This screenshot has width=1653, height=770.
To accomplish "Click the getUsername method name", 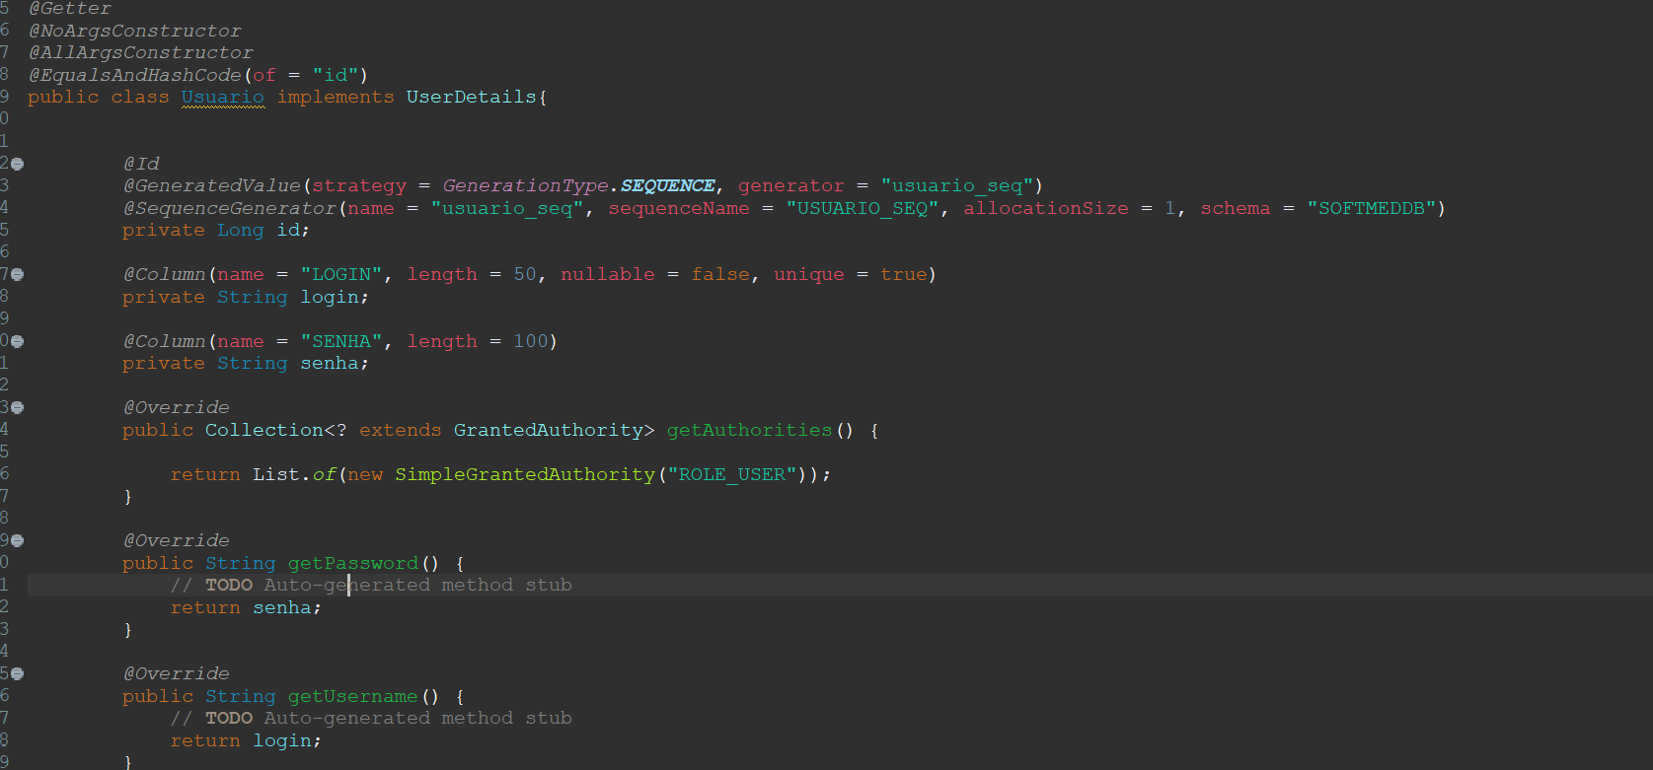I will 353,696.
